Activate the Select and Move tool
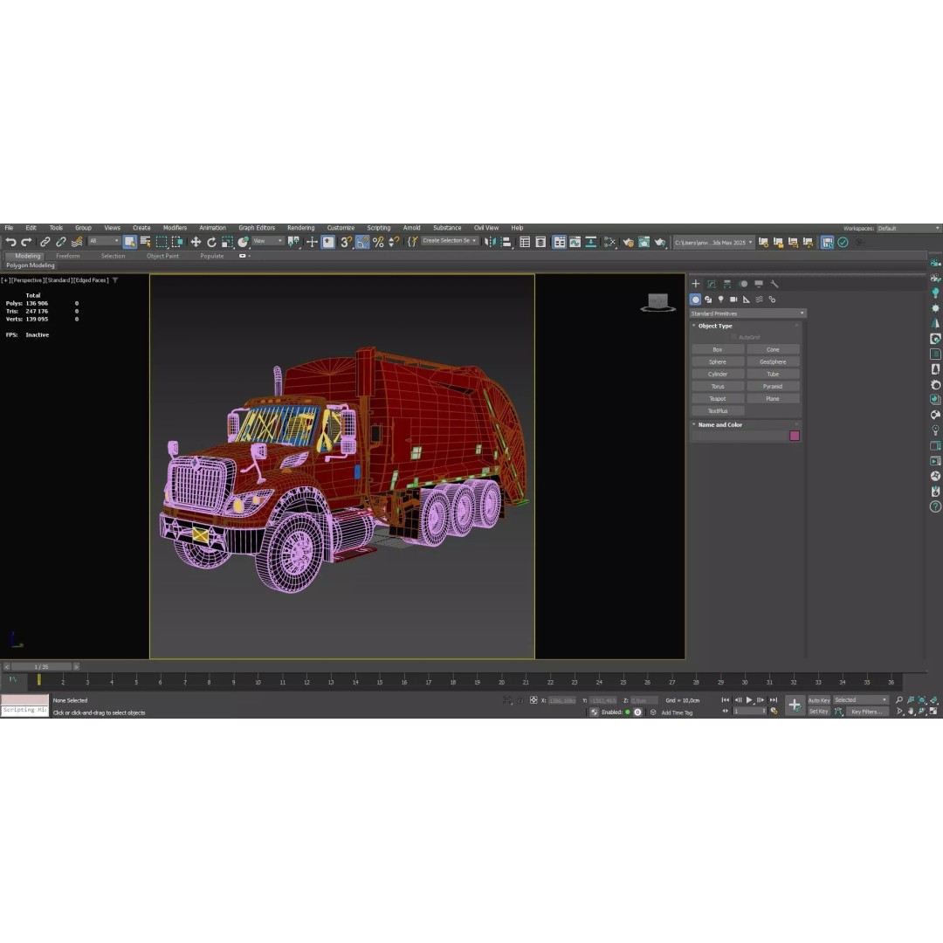 coord(196,242)
